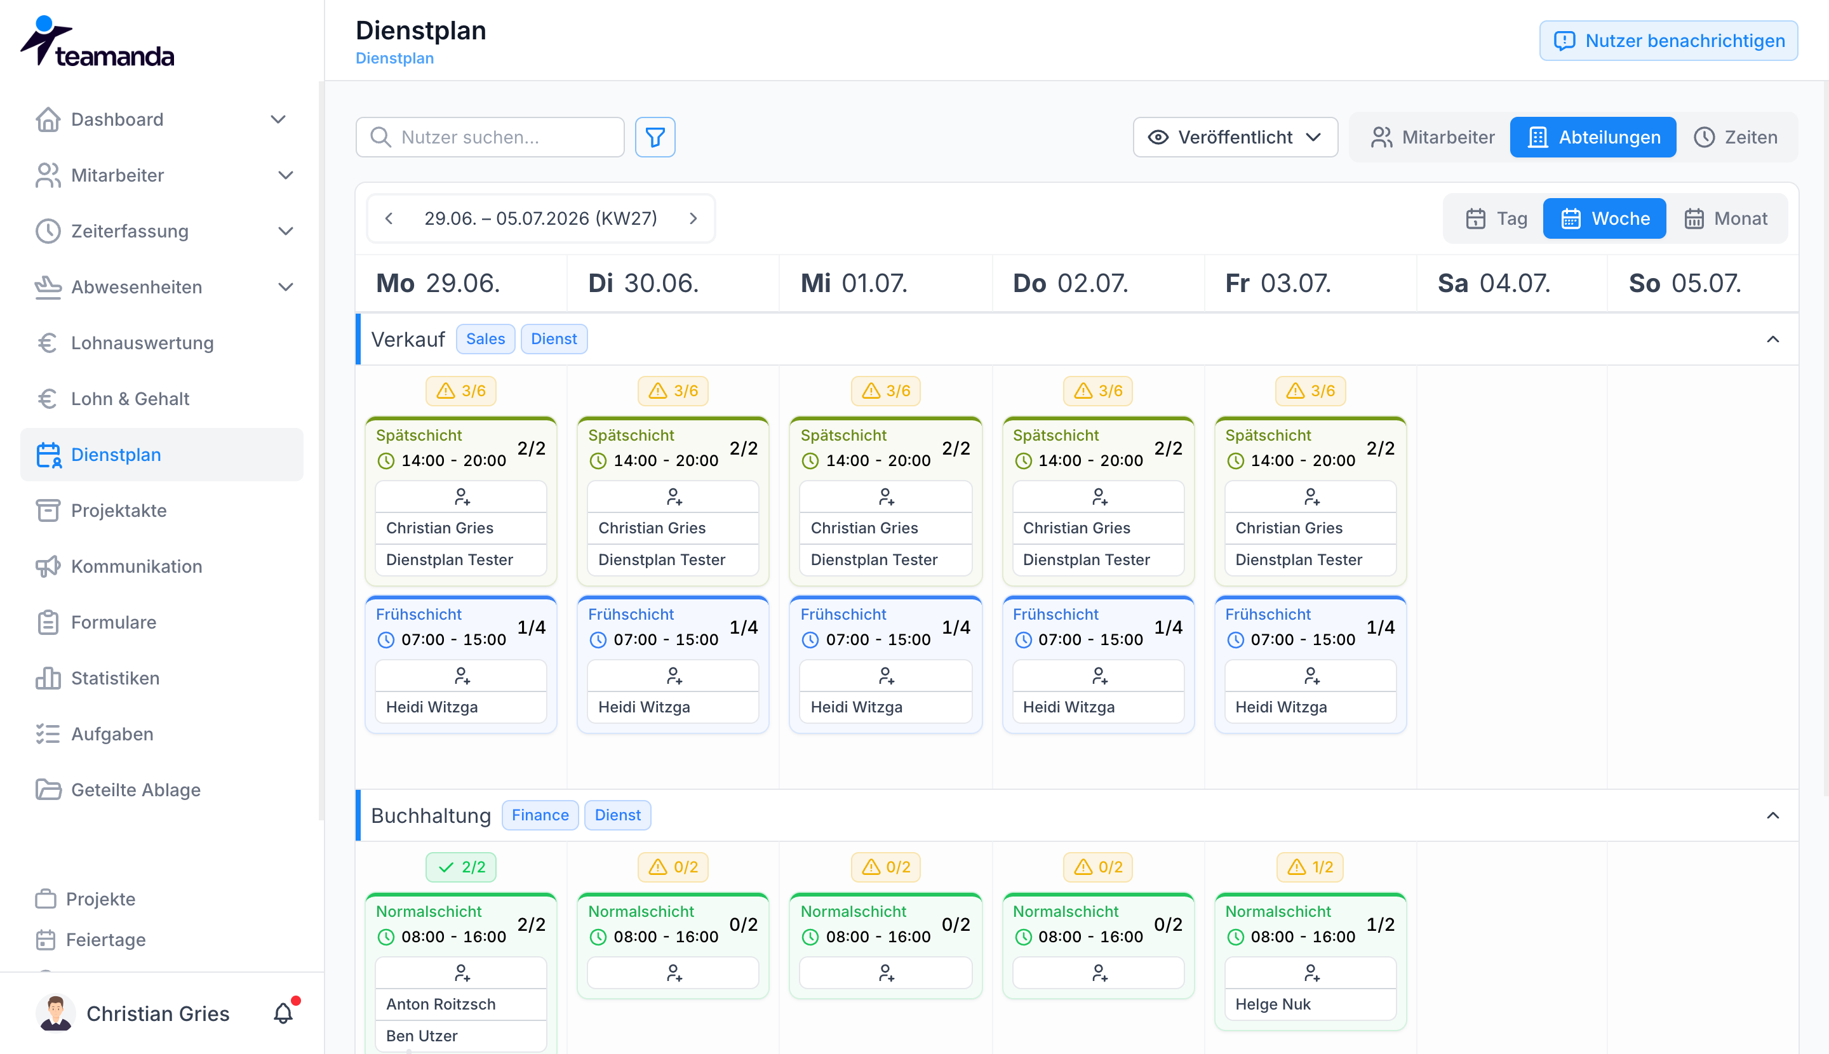
Task: Select the Tag day view
Action: [1496, 218]
